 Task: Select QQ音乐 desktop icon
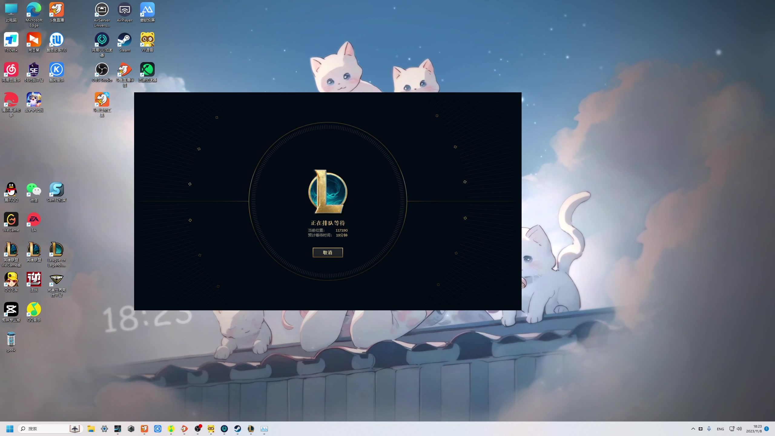[34, 312]
